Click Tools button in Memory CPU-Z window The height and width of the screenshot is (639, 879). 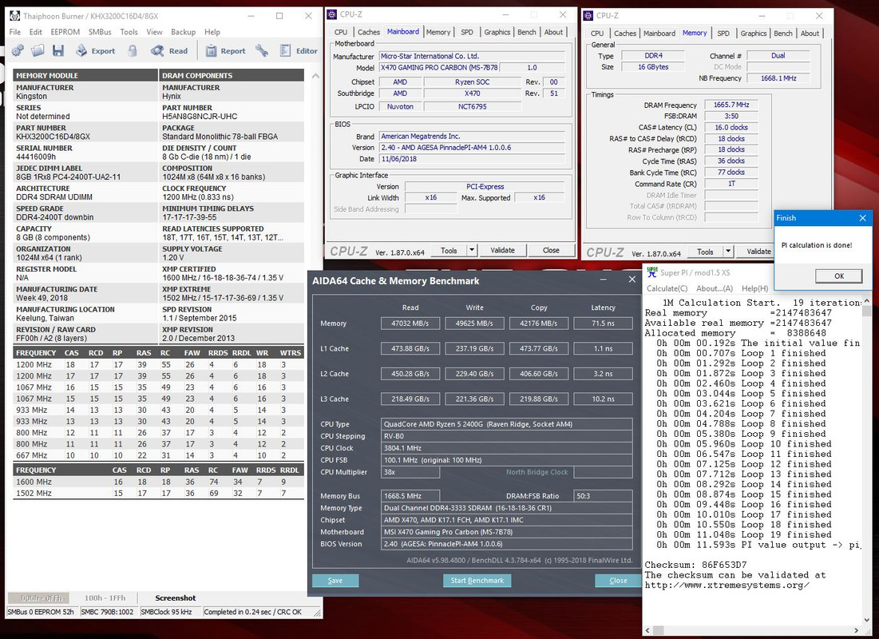pos(705,252)
